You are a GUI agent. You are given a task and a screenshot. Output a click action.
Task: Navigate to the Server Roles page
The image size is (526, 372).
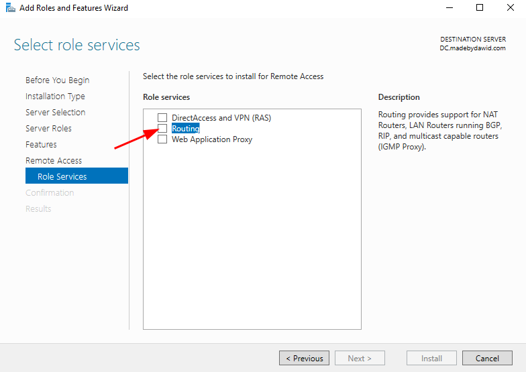point(48,129)
